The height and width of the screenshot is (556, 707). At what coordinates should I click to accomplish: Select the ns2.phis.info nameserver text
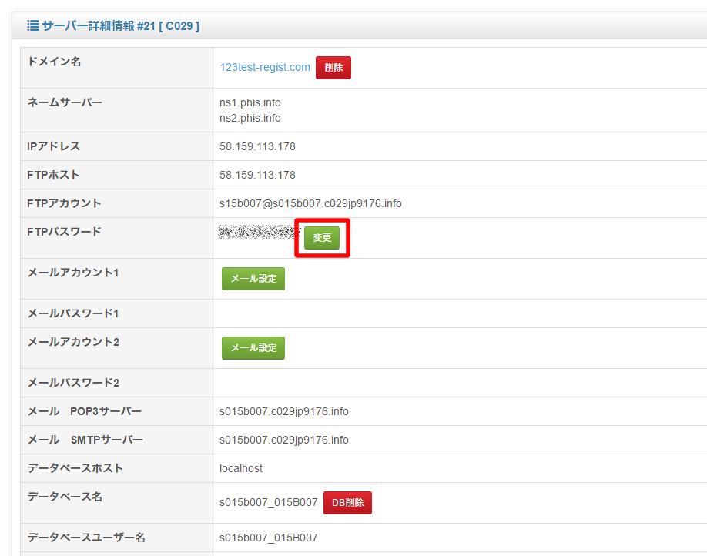point(250,118)
